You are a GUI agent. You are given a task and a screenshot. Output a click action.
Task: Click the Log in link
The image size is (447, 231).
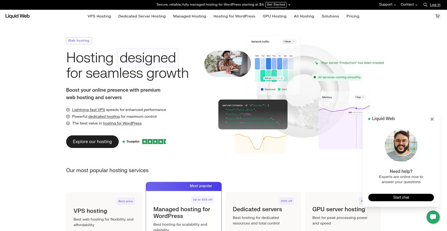(435, 5)
